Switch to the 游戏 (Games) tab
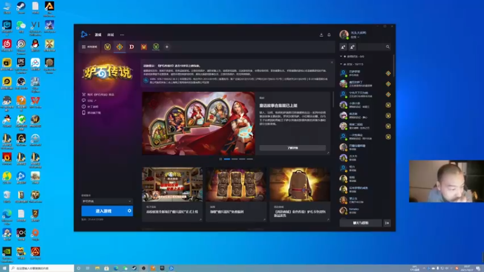The image size is (484, 272). 98,35
